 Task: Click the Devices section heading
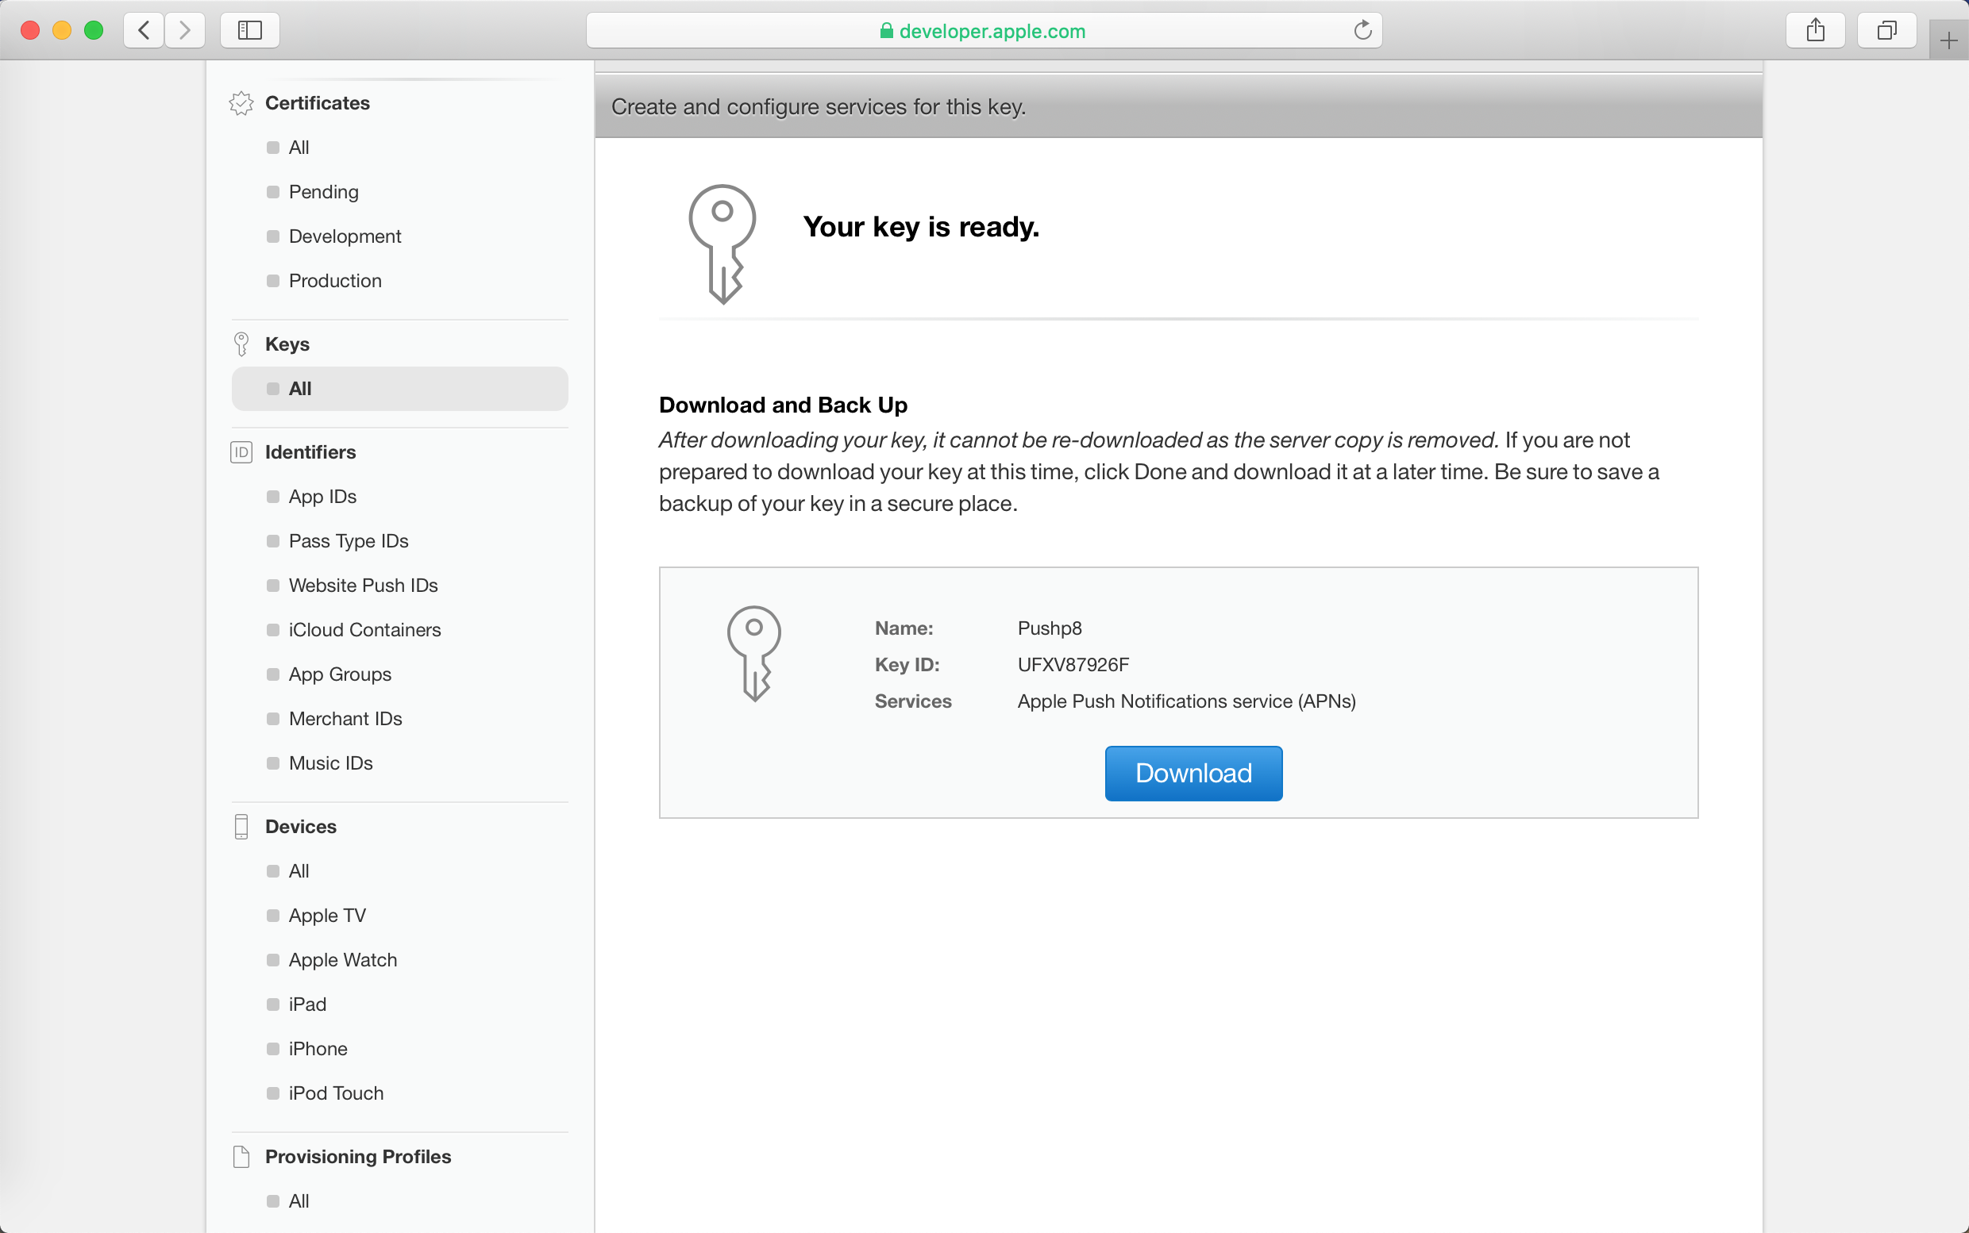coord(300,827)
